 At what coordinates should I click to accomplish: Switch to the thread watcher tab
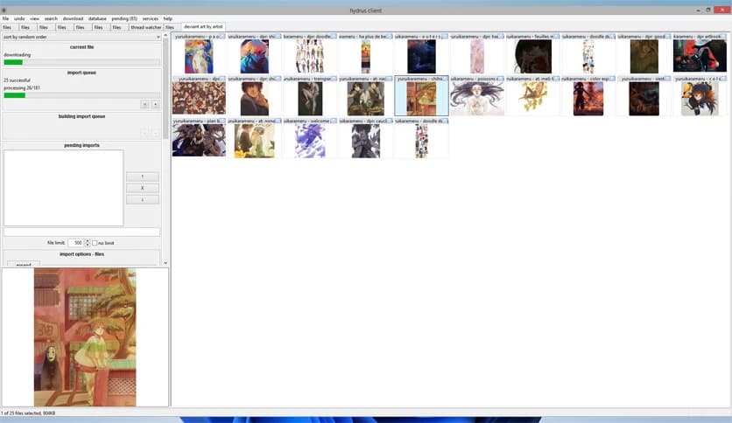click(145, 27)
